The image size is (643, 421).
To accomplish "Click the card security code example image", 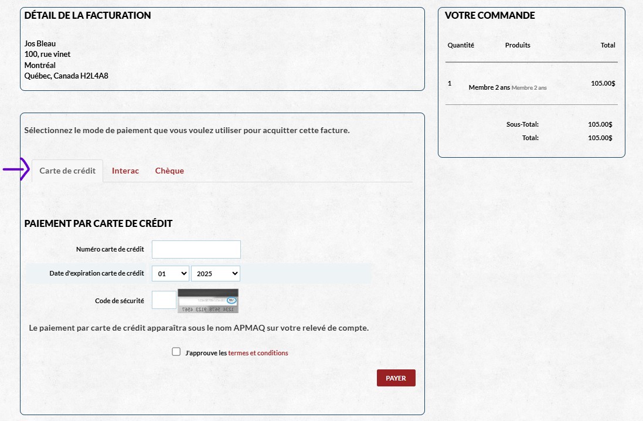I will point(208,301).
